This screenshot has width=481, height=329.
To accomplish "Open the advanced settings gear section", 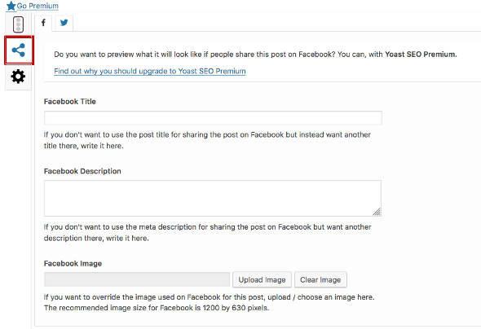I will 18,77.
